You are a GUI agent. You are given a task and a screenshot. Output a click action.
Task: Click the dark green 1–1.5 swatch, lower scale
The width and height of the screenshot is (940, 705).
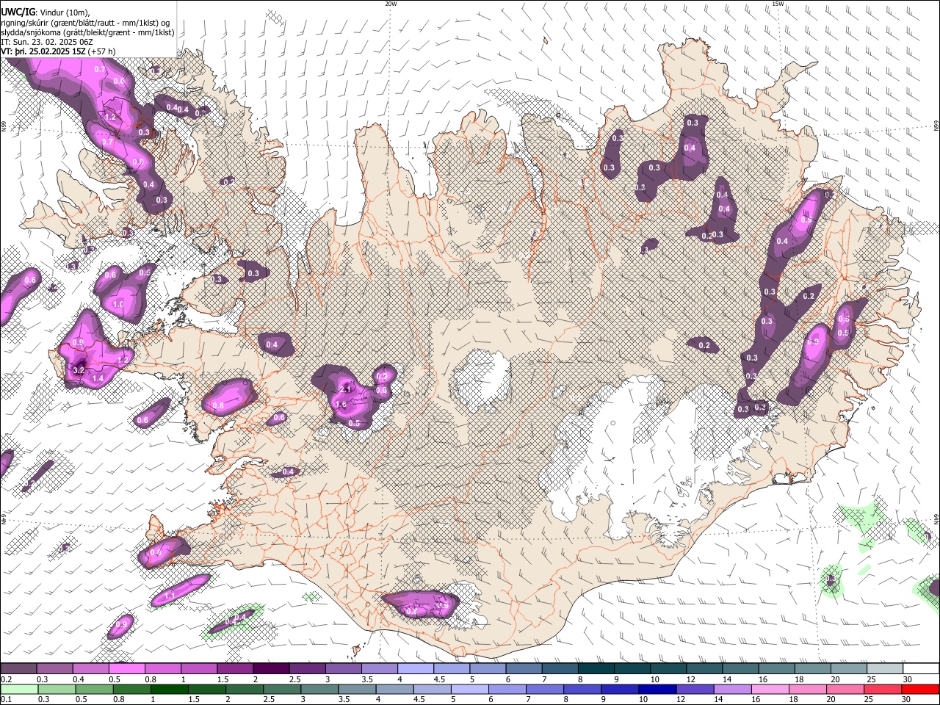click(169, 689)
